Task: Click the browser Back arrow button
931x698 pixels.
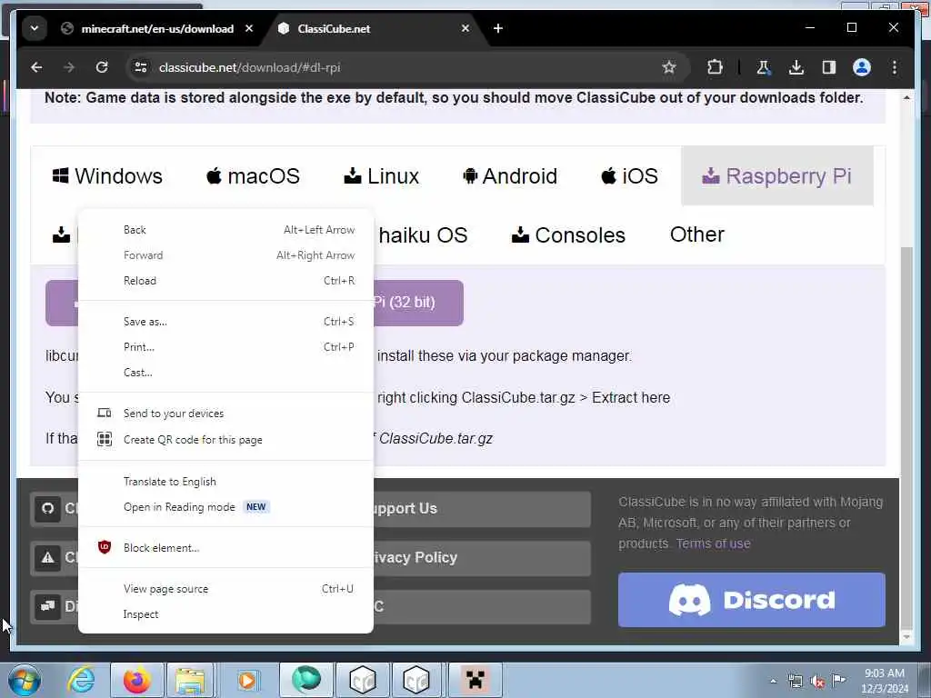Action: [x=36, y=67]
